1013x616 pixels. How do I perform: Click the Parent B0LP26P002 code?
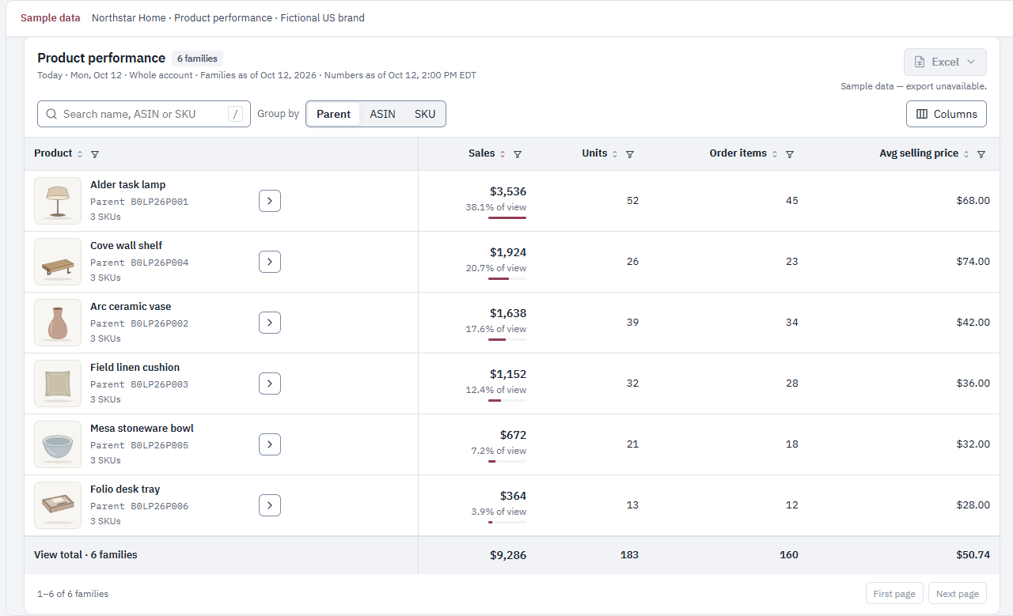(x=139, y=323)
